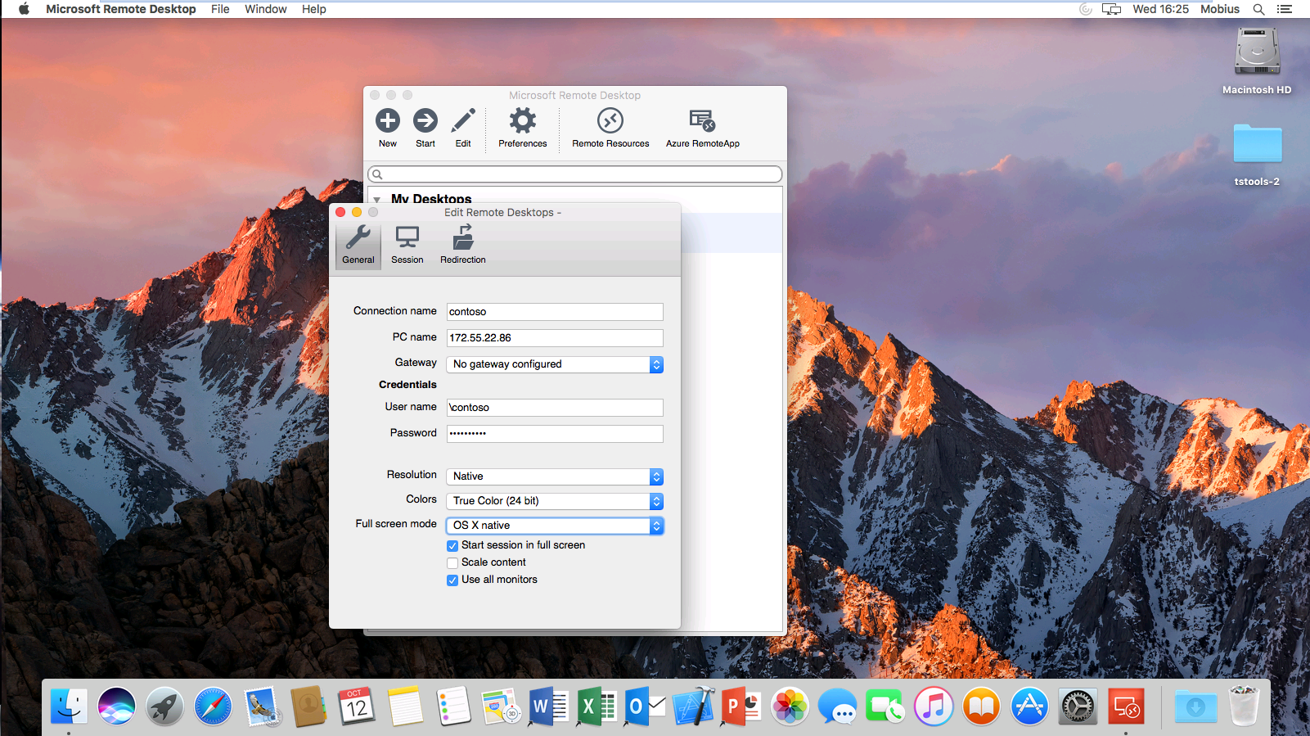Open Xcode from the Dock

point(694,706)
